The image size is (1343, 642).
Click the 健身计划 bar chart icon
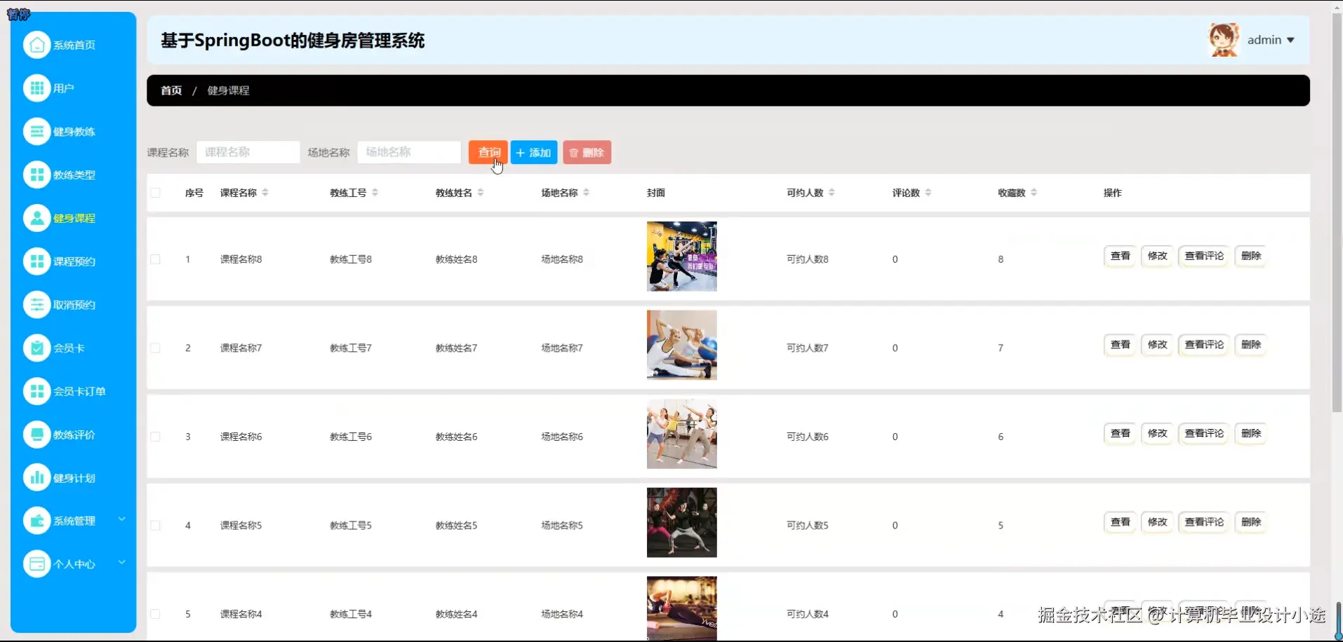click(x=36, y=478)
